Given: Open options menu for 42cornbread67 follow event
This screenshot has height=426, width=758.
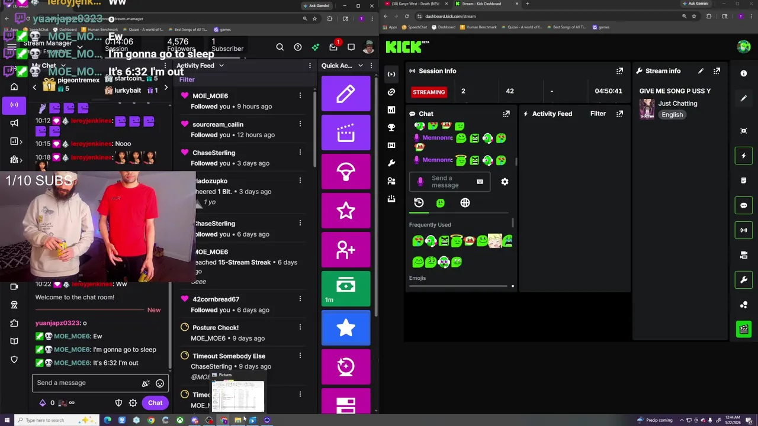Looking at the screenshot, I should 300,299.
